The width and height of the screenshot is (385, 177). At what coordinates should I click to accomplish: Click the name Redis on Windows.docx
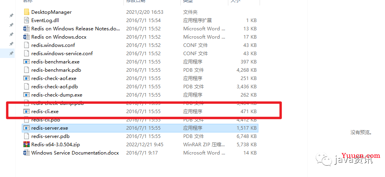[59, 37]
